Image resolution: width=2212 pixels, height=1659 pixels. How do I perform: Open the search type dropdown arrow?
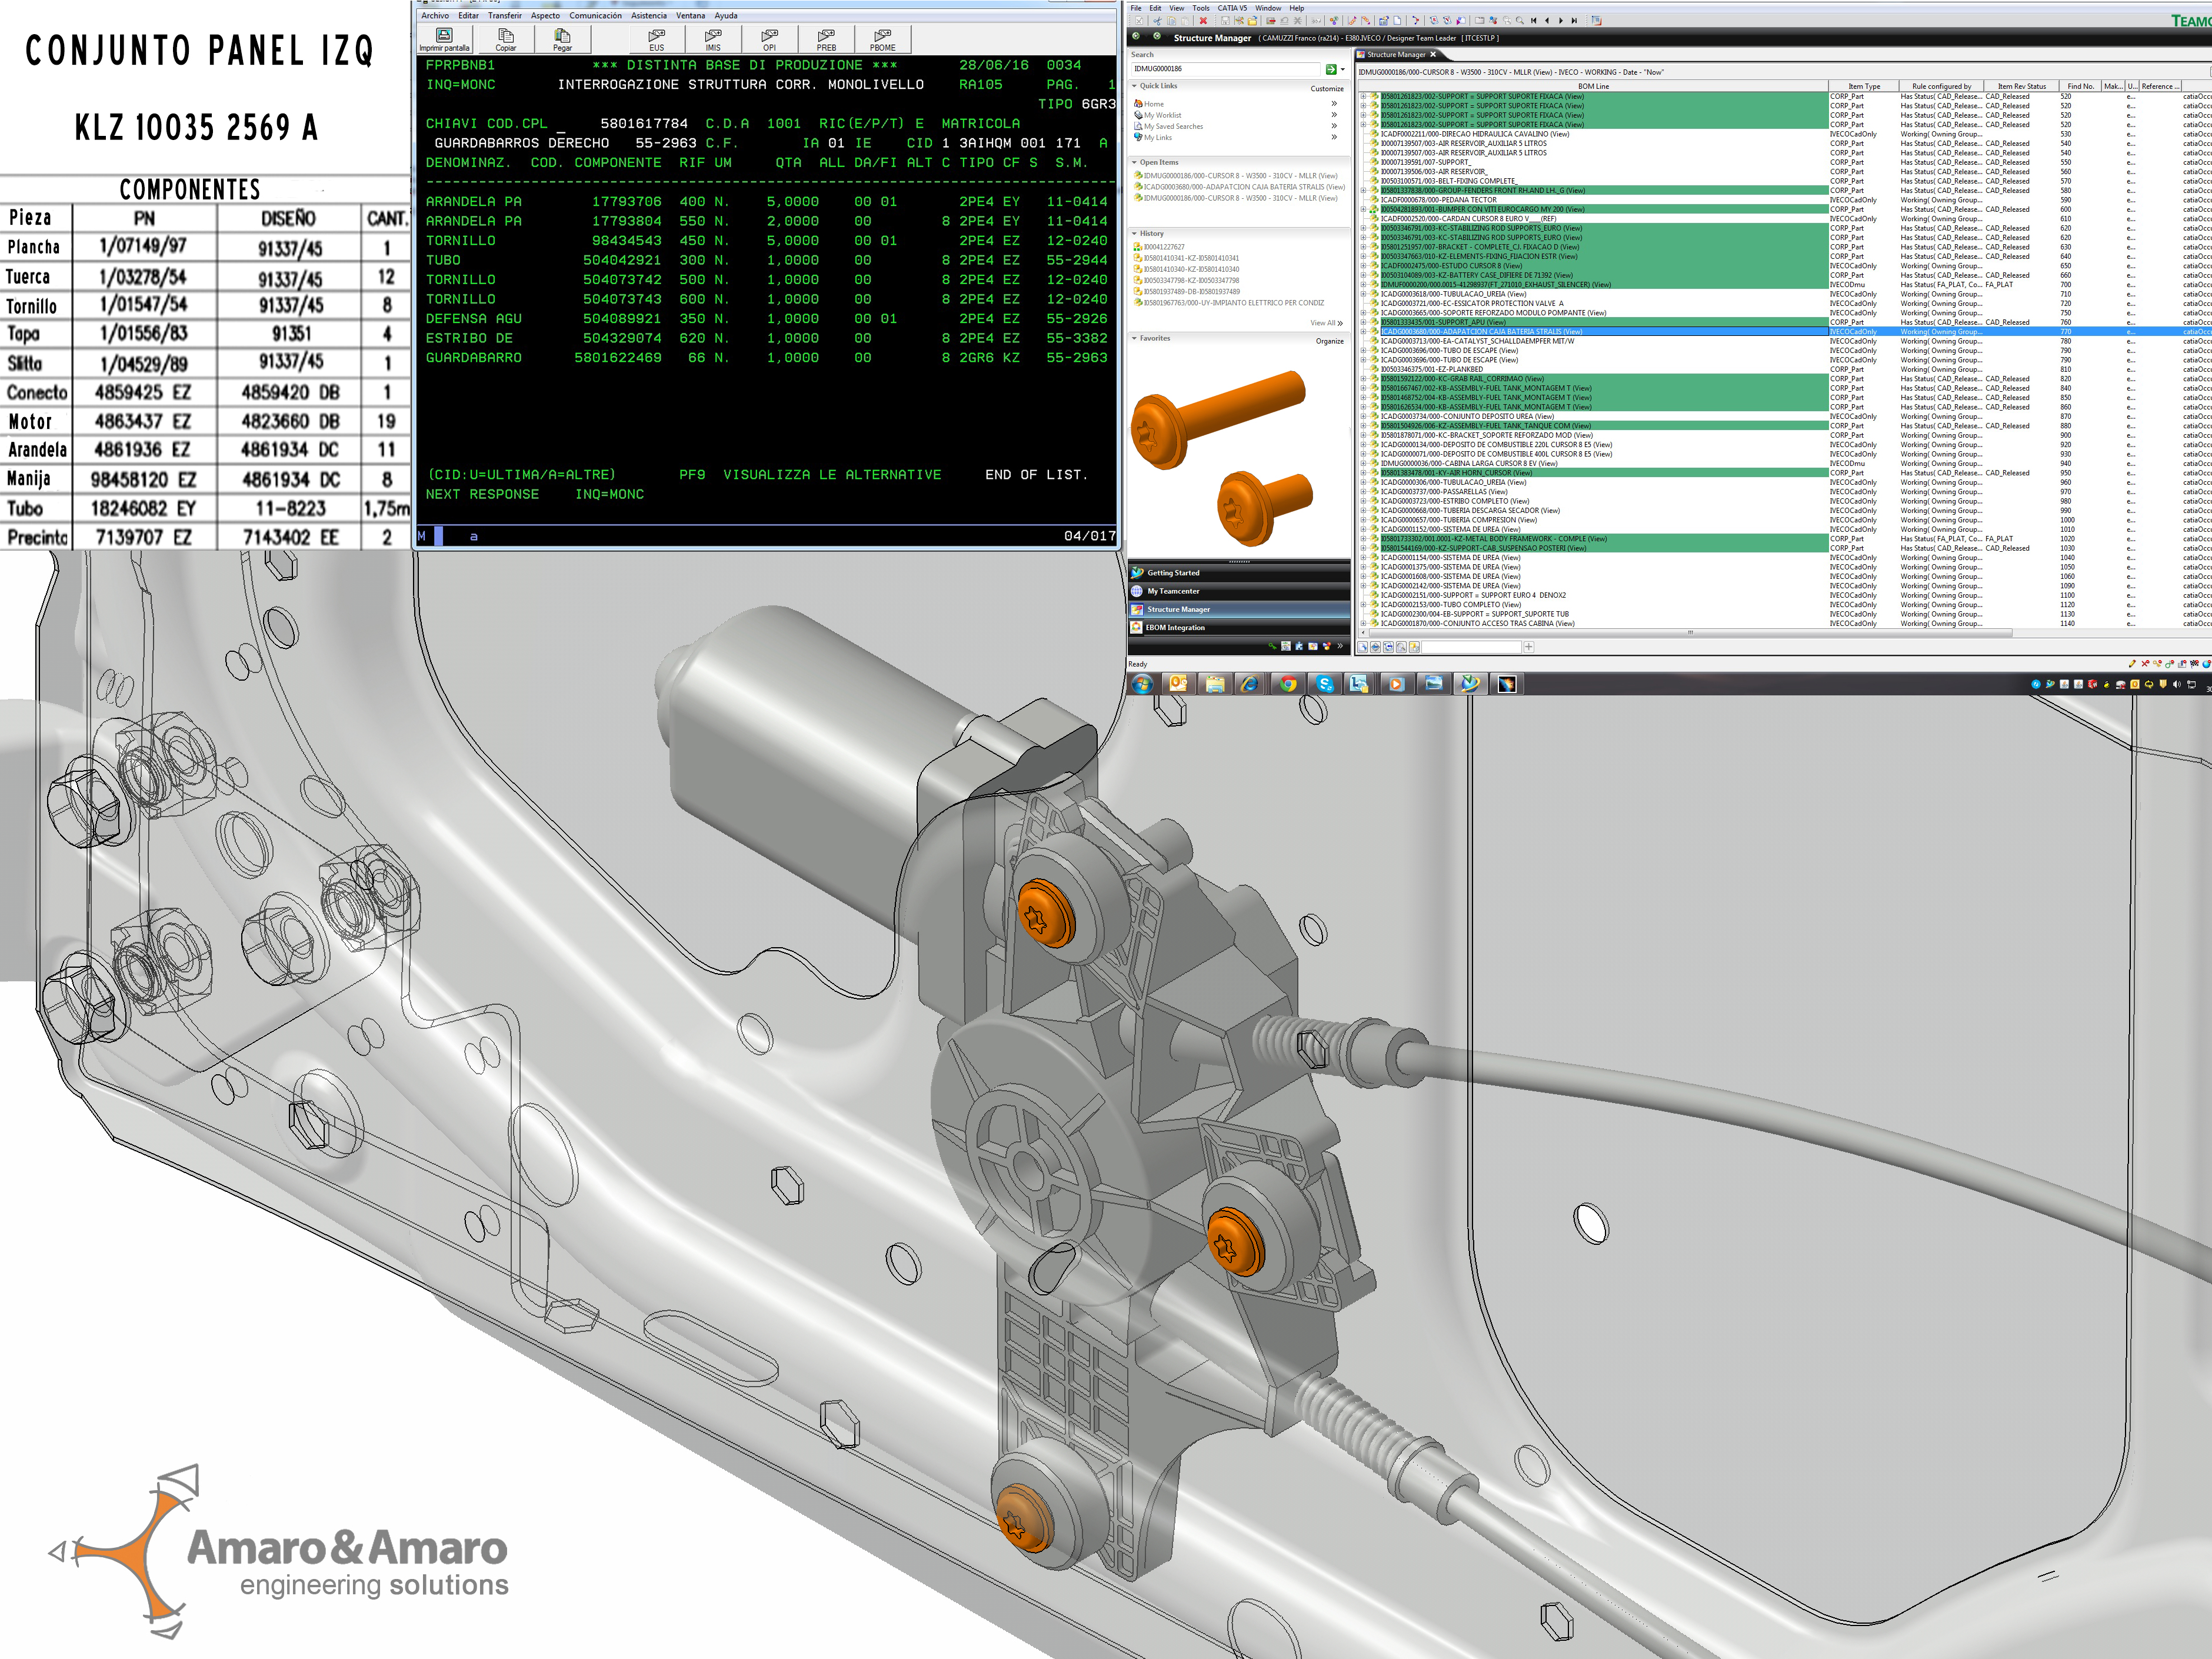click(x=1342, y=69)
